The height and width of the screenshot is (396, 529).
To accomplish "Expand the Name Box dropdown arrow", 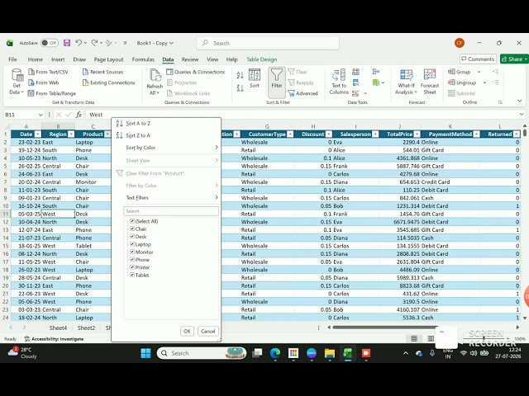I will tap(41, 115).
